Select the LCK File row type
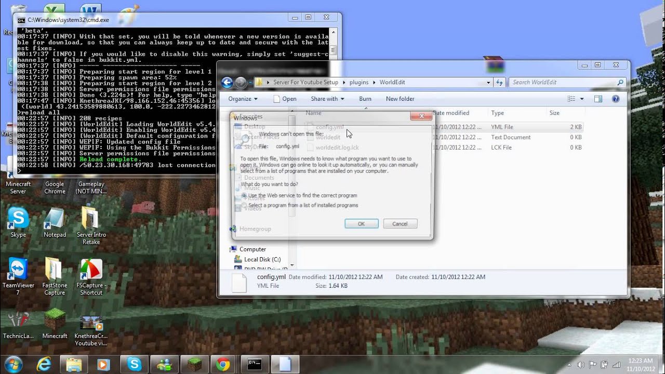This screenshot has width=665, height=374. [x=501, y=148]
